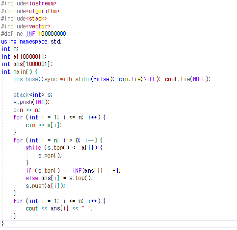The image size is (237, 230).
Task: Click the 'int a[1000001];' declaration
Action: tap(24, 57)
